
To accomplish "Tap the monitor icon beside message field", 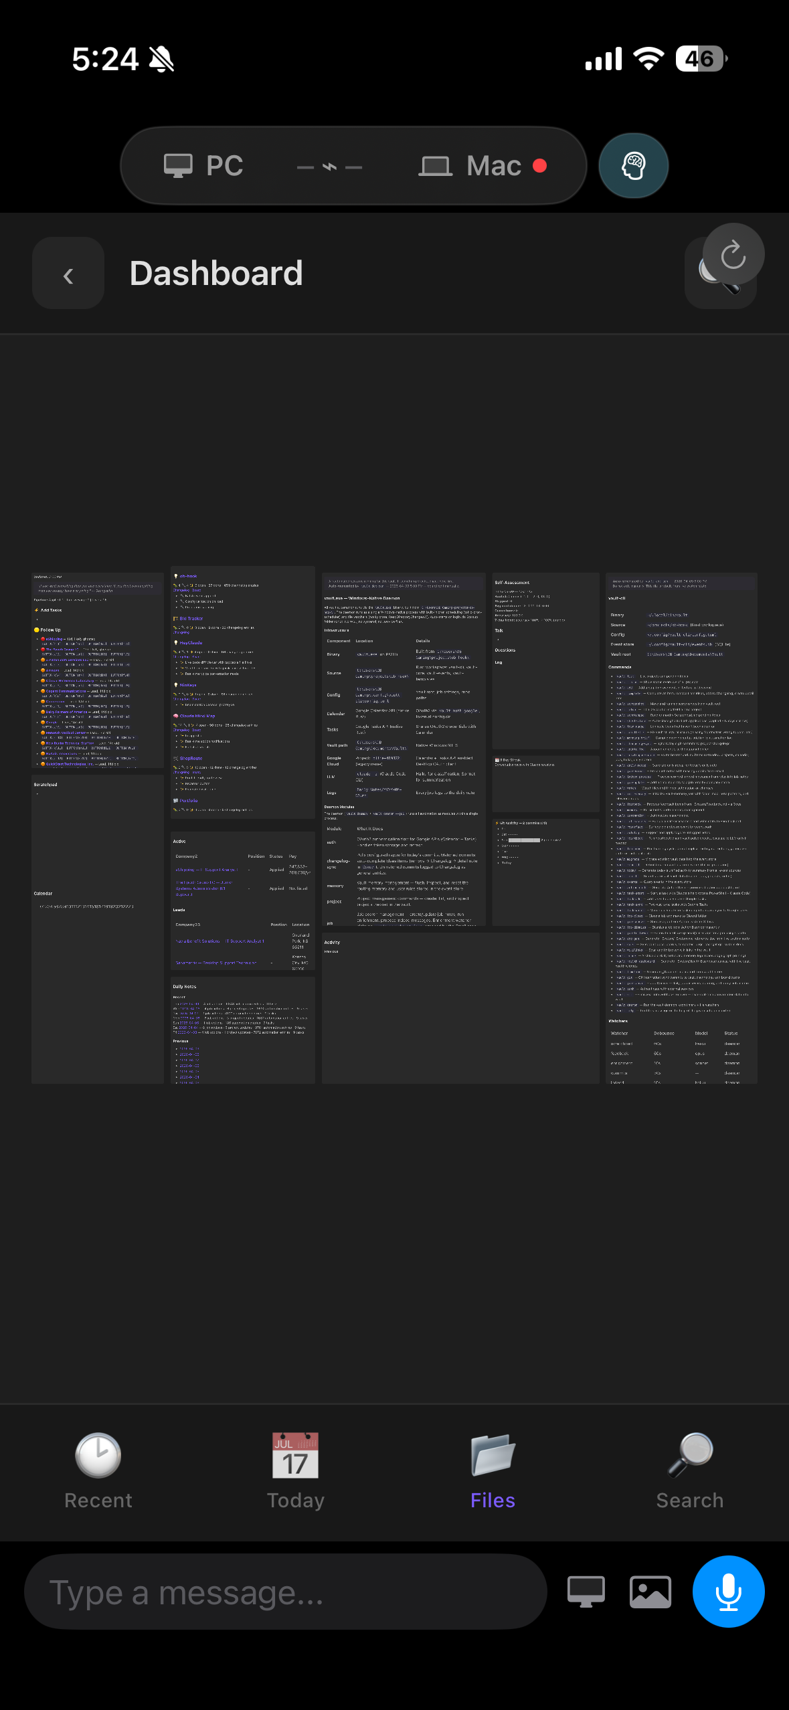I will click(586, 1592).
